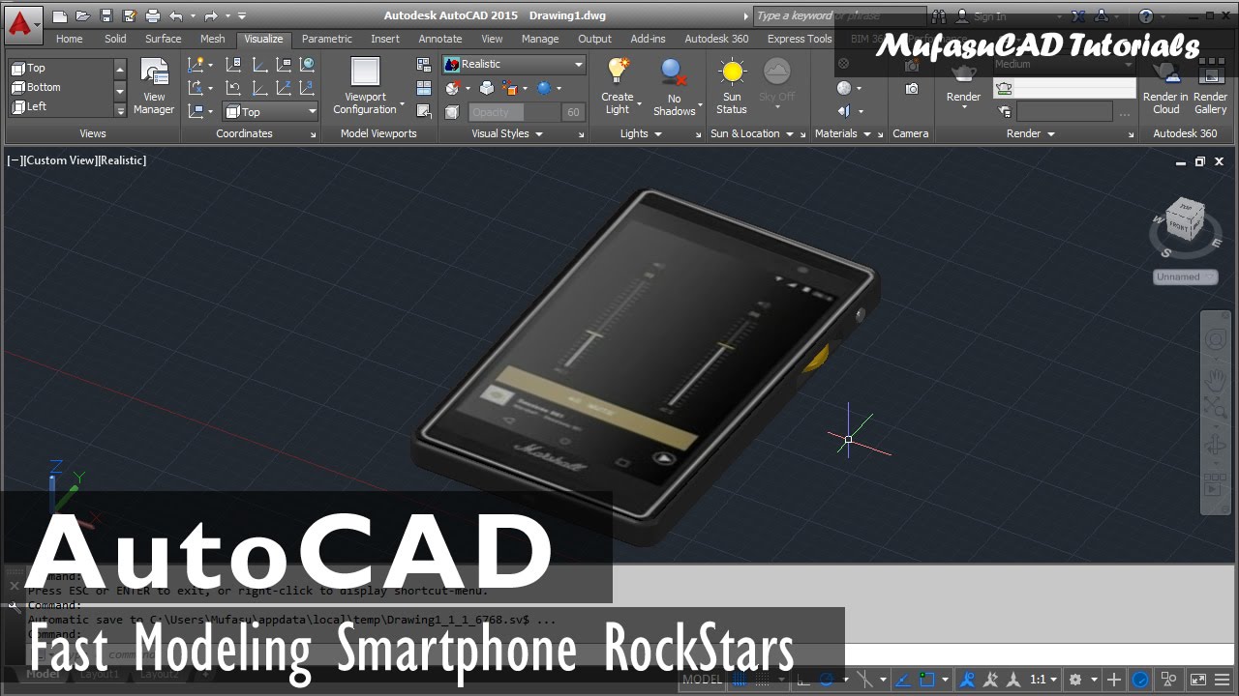Click the Open file icon in quick access toolbar
Viewport: 1239px width, 696px height.
pos(83,16)
